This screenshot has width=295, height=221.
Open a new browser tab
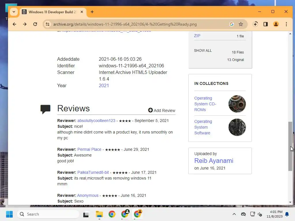tap(92, 12)
